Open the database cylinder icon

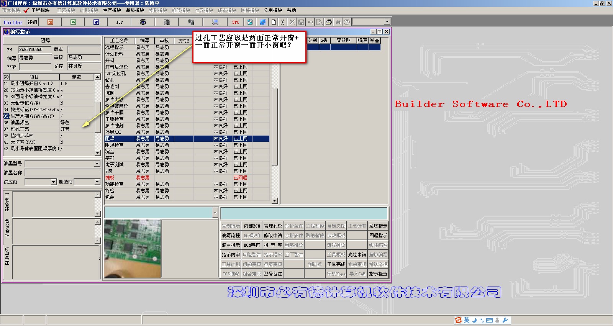tap(167, 22)
